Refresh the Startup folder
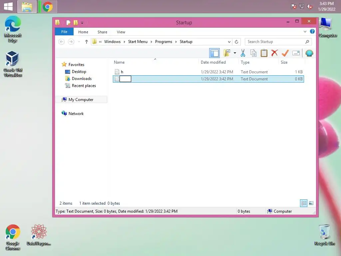Viewport: 341px width, 256px height. point(236,42)
